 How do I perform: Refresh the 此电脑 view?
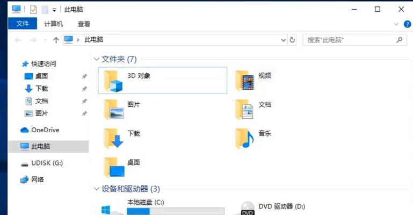pos(292,40)
